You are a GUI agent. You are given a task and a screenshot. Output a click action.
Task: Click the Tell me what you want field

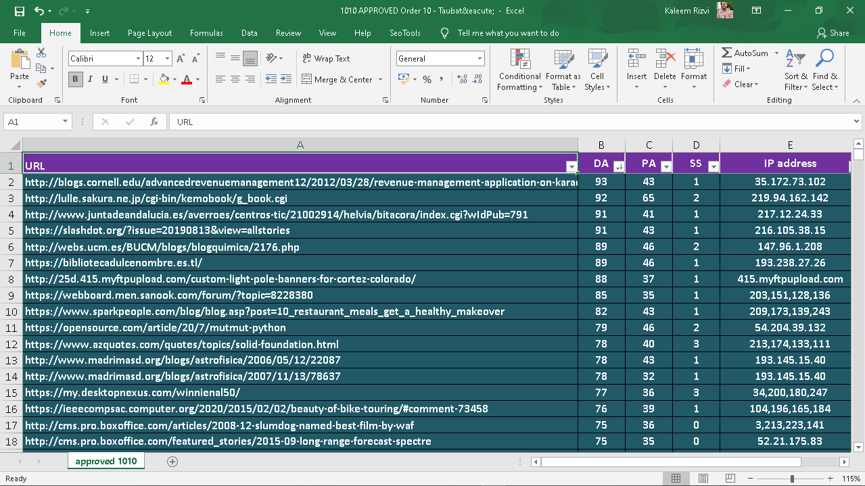pos(508,33)
